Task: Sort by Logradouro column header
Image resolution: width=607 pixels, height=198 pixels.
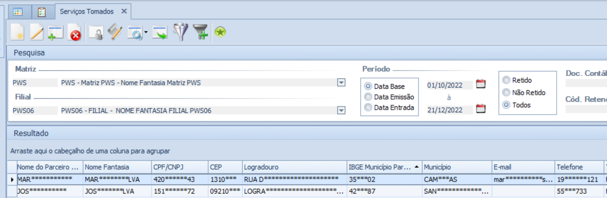Action: click(295, 167)
